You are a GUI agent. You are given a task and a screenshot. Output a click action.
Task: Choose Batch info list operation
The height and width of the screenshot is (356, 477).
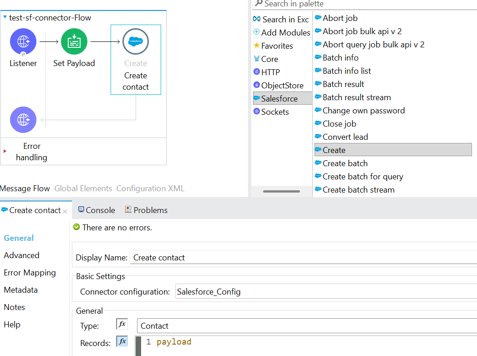(343, 71)
